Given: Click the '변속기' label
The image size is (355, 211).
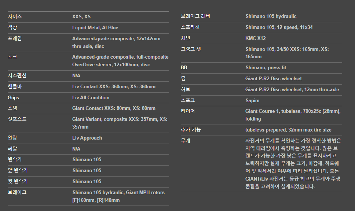Looking at the screenshot, I should tap(15, 159).
